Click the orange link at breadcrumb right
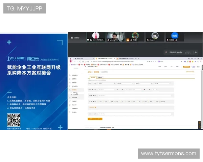203x162 pixels. (190, 72)
